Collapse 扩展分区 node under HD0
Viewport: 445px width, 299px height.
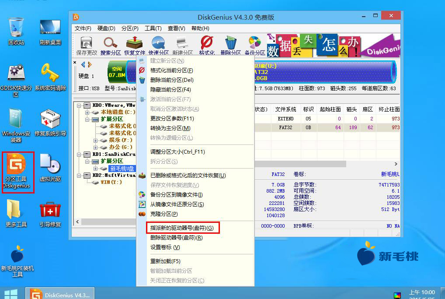(87, 120)
